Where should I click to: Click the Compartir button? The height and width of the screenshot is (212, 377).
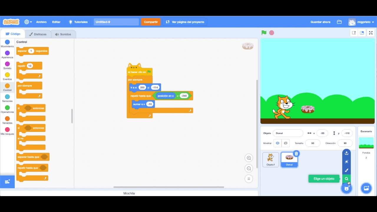pyautogui.click(x=151, y=22)
